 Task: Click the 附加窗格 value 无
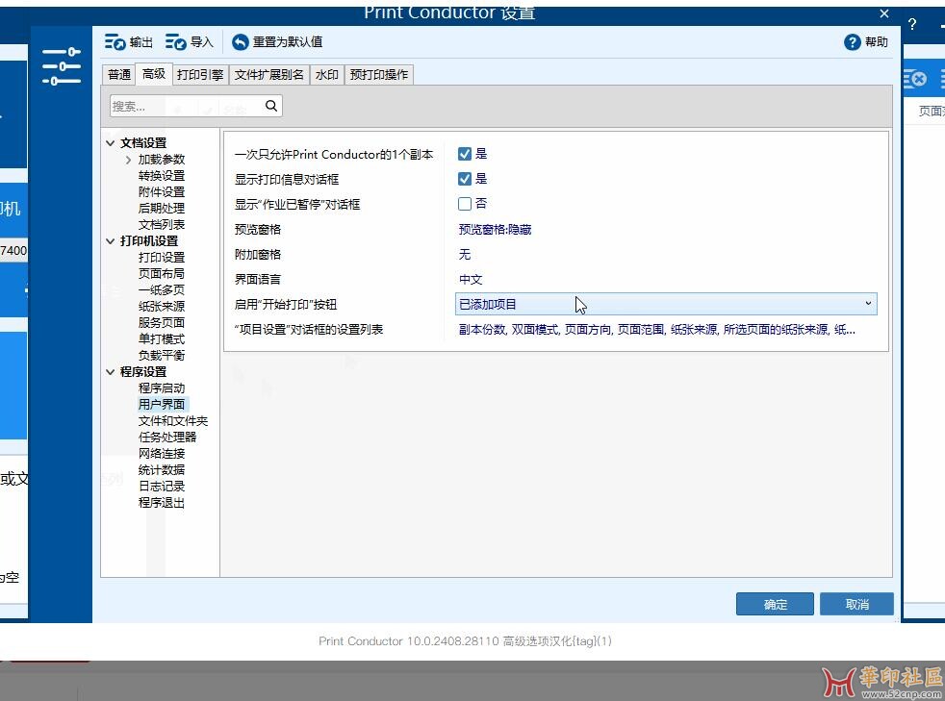464,254
